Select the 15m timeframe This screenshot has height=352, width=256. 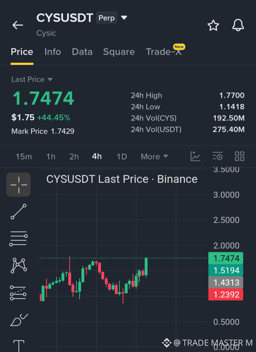pos(24,157)
